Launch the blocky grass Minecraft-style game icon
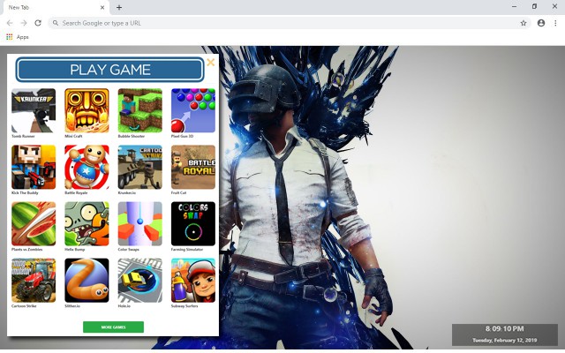 click(x=140, y=110)
